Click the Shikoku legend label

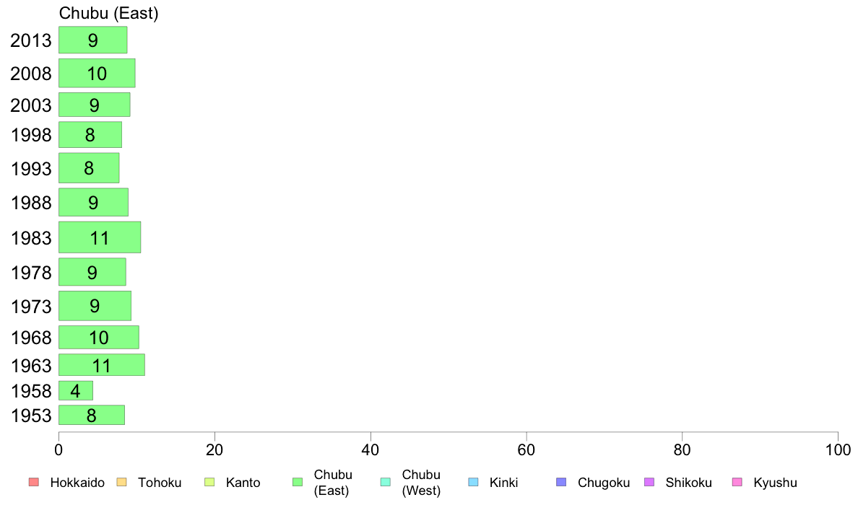(x=688, y=483)
